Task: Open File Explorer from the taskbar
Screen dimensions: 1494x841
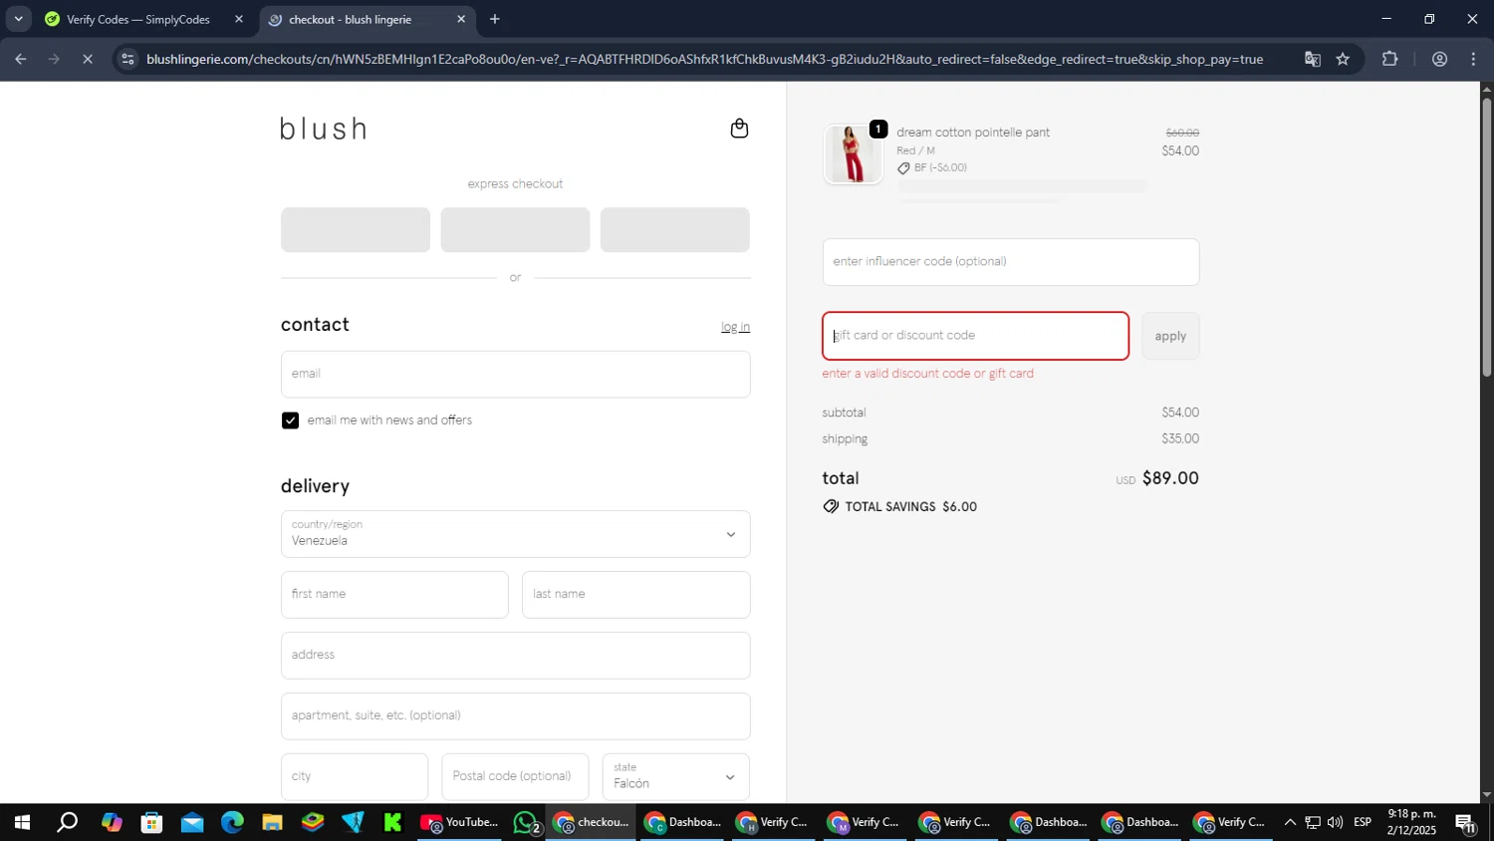Action: click(272, 823)
